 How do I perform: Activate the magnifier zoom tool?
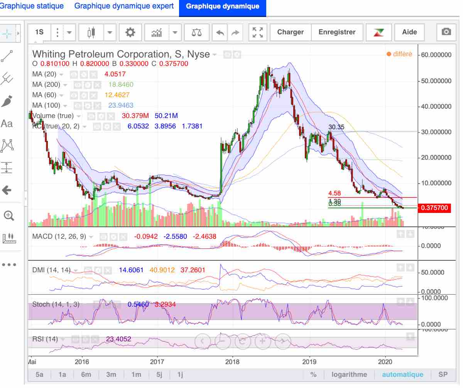[8, 216]
